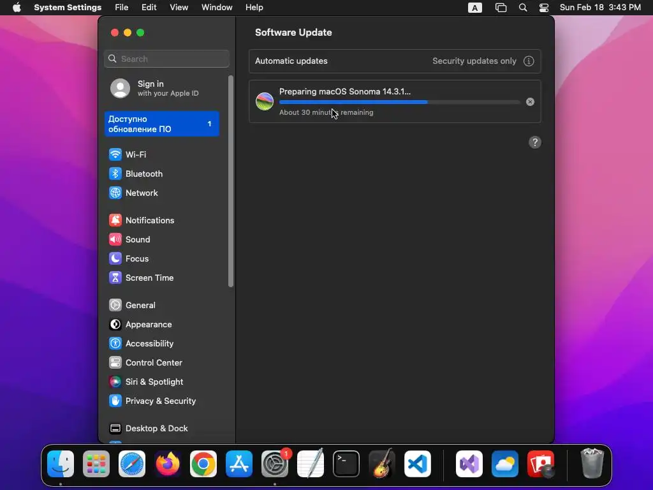This screenshot has width=653, height=490.
Task: Open Launchpad from the Dock
Action: [96, 464]
